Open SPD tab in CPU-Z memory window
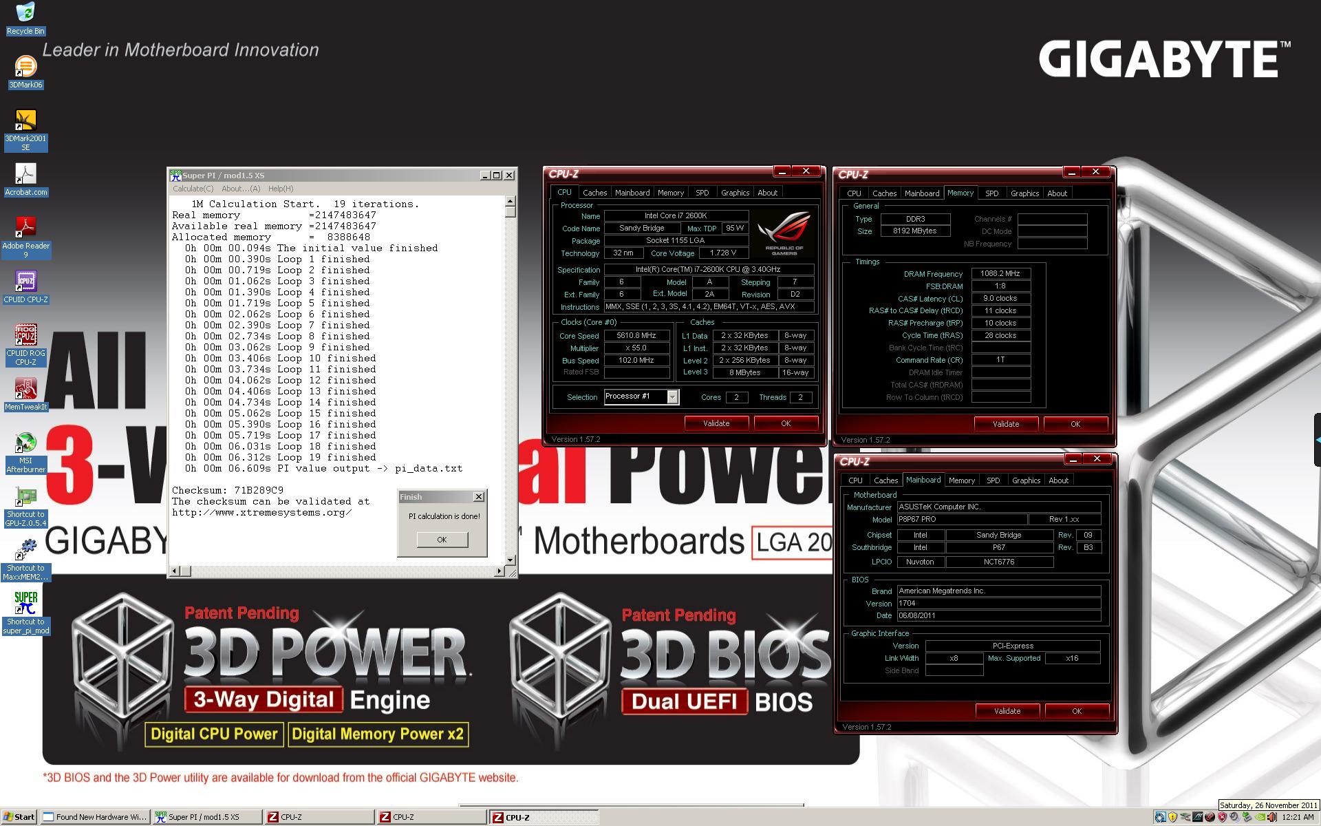Viewport: 1321px width, 826px height. point(991,193)
